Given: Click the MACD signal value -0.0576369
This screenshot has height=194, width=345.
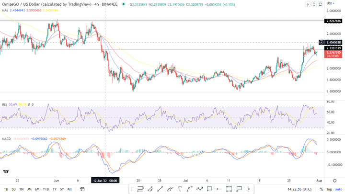Looking at the screenshot, I should pyautogui.click(x=57, y=139).
